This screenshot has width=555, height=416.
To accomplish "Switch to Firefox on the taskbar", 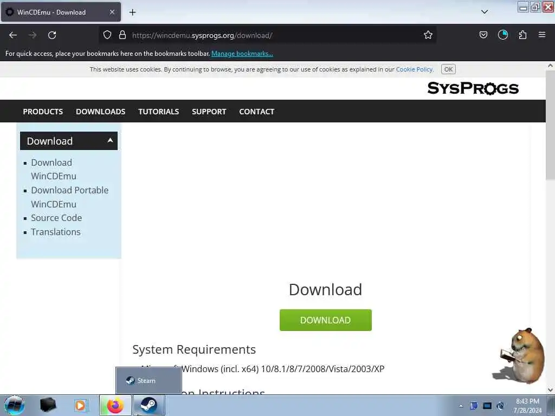I will (x=115, y=405).
